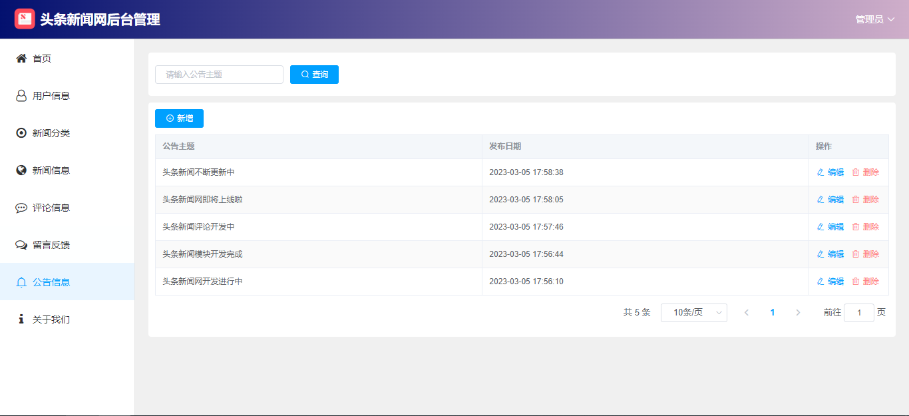Open the 管理员 account dropdown

(874, 19)
